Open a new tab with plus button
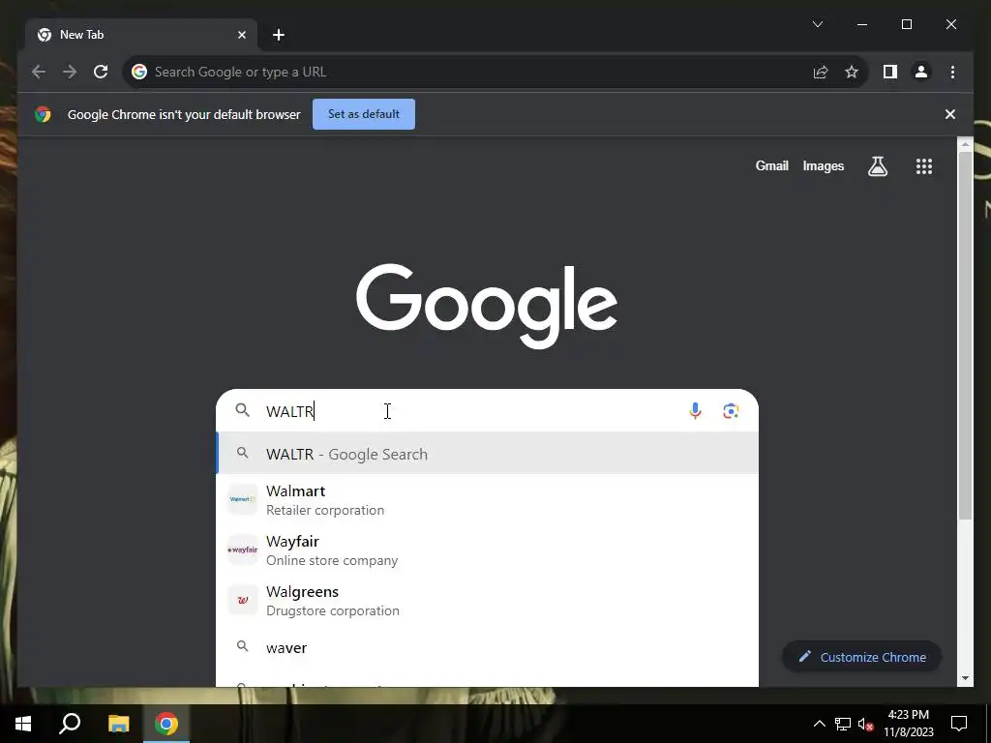The width and height of the screenshot is (991, 743). point(278,35)
